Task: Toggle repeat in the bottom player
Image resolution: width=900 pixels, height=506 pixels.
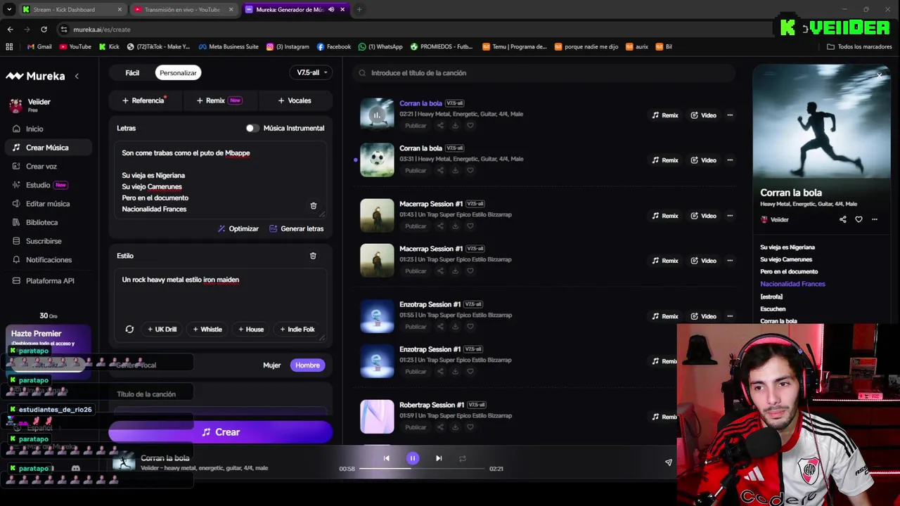Action: pos(463,458)
